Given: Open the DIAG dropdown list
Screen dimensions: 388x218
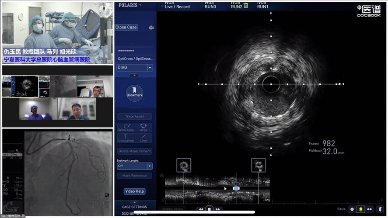Looking at the screenshot, I should tap(150, 68).
